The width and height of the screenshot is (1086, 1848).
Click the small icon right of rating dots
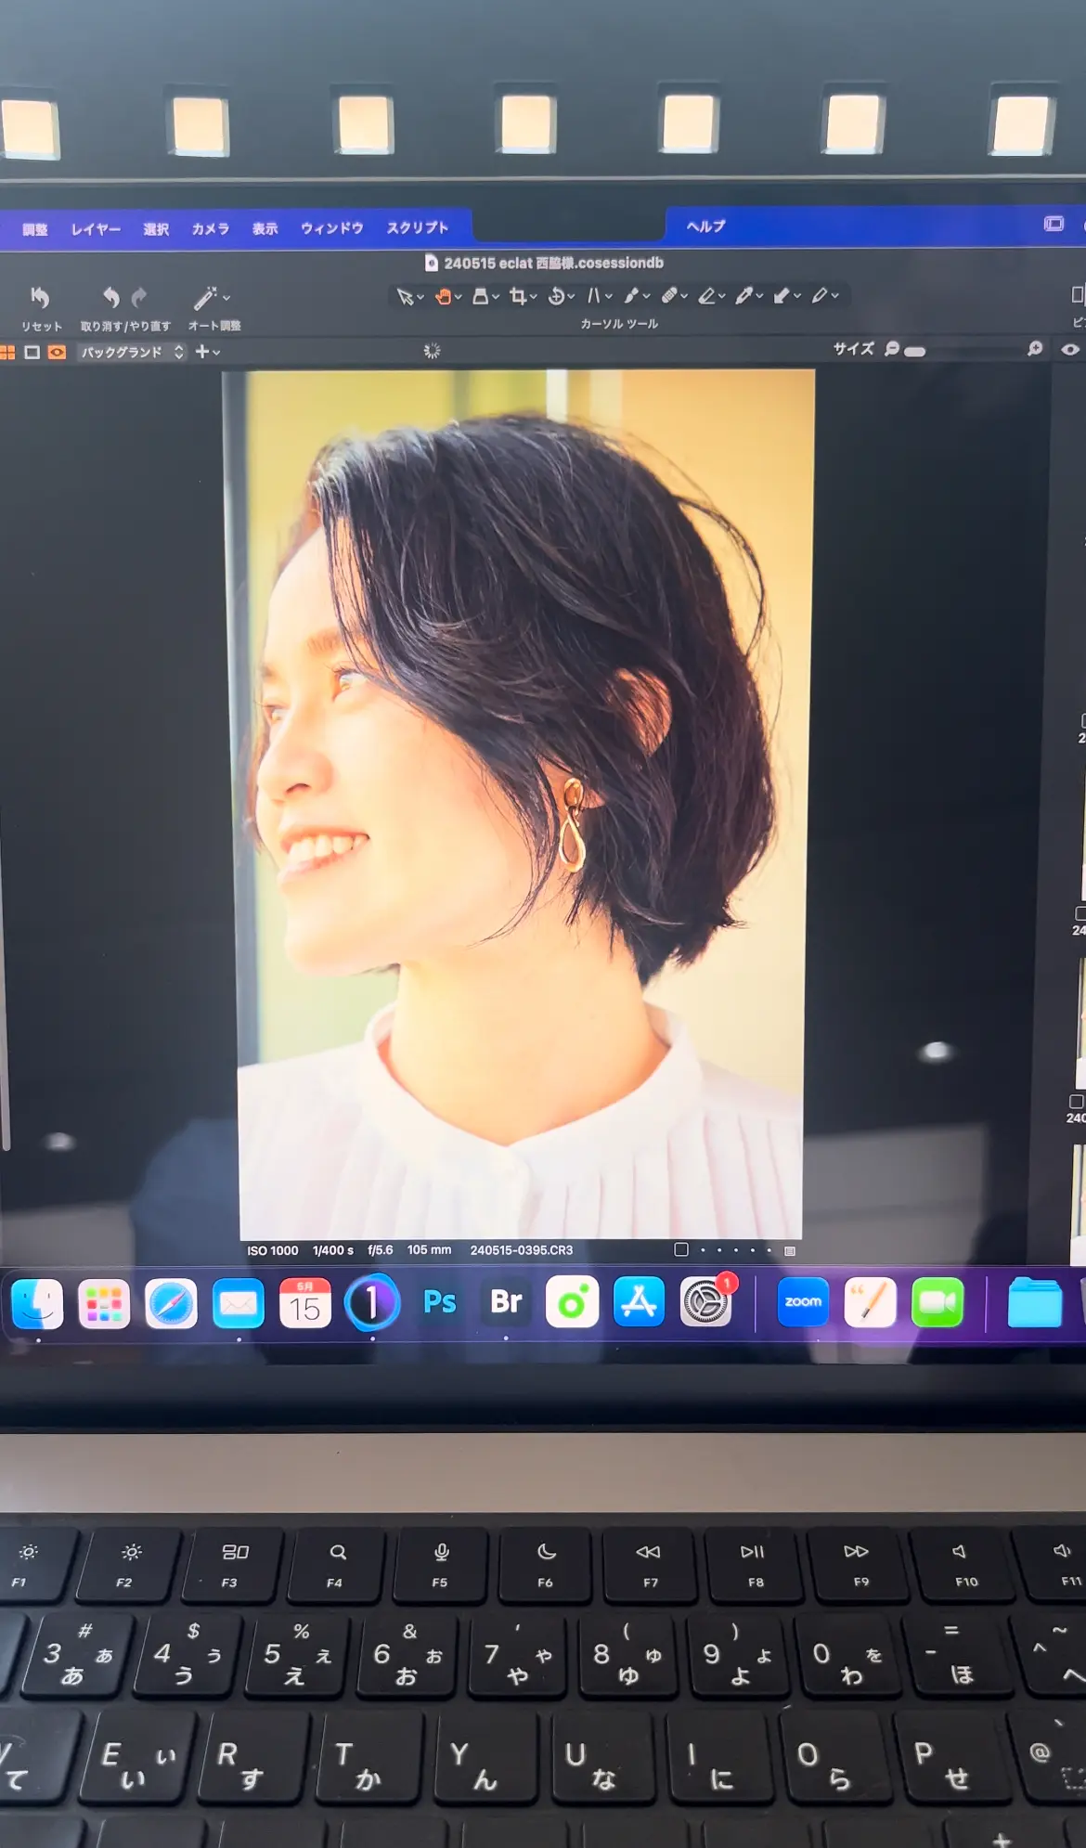(790, 1250)
